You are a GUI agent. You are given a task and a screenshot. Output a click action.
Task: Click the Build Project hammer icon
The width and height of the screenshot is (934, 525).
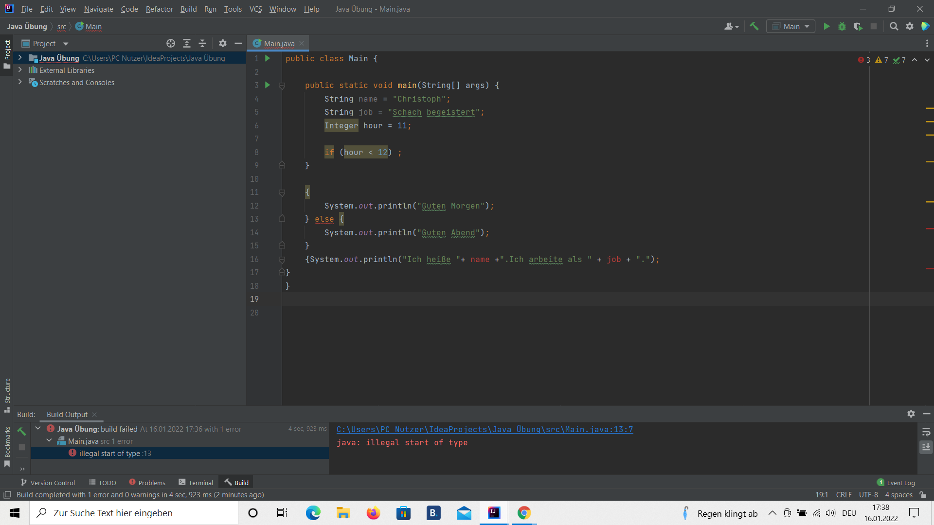pos(754,26)
